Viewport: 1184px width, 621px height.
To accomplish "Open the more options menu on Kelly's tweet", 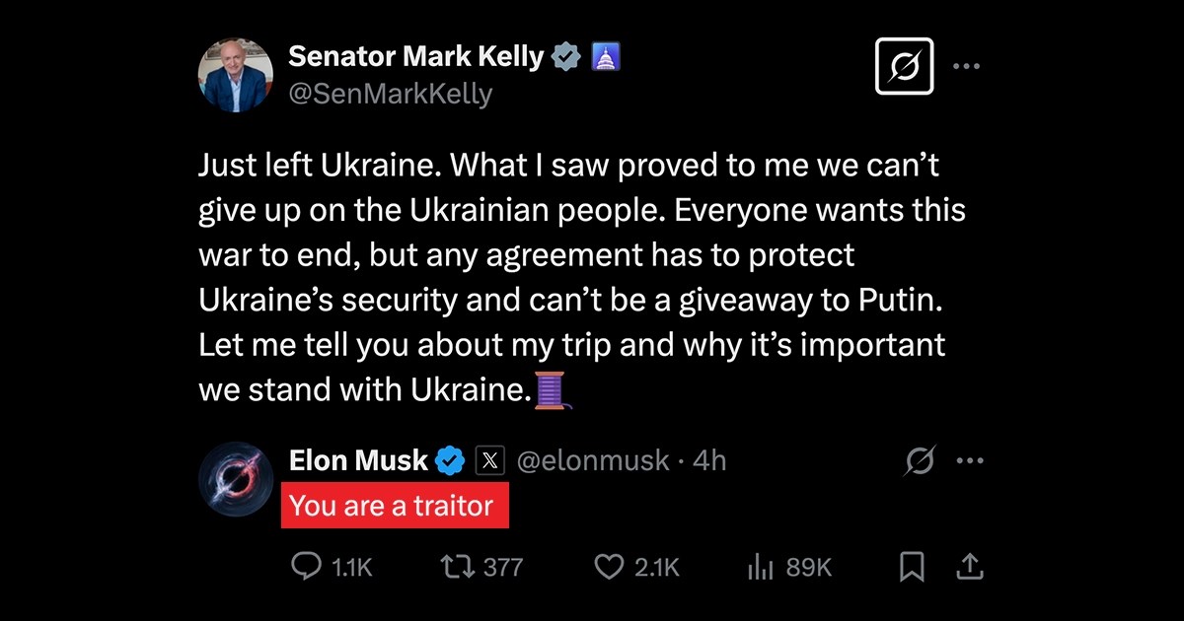I will pos(968,65).
